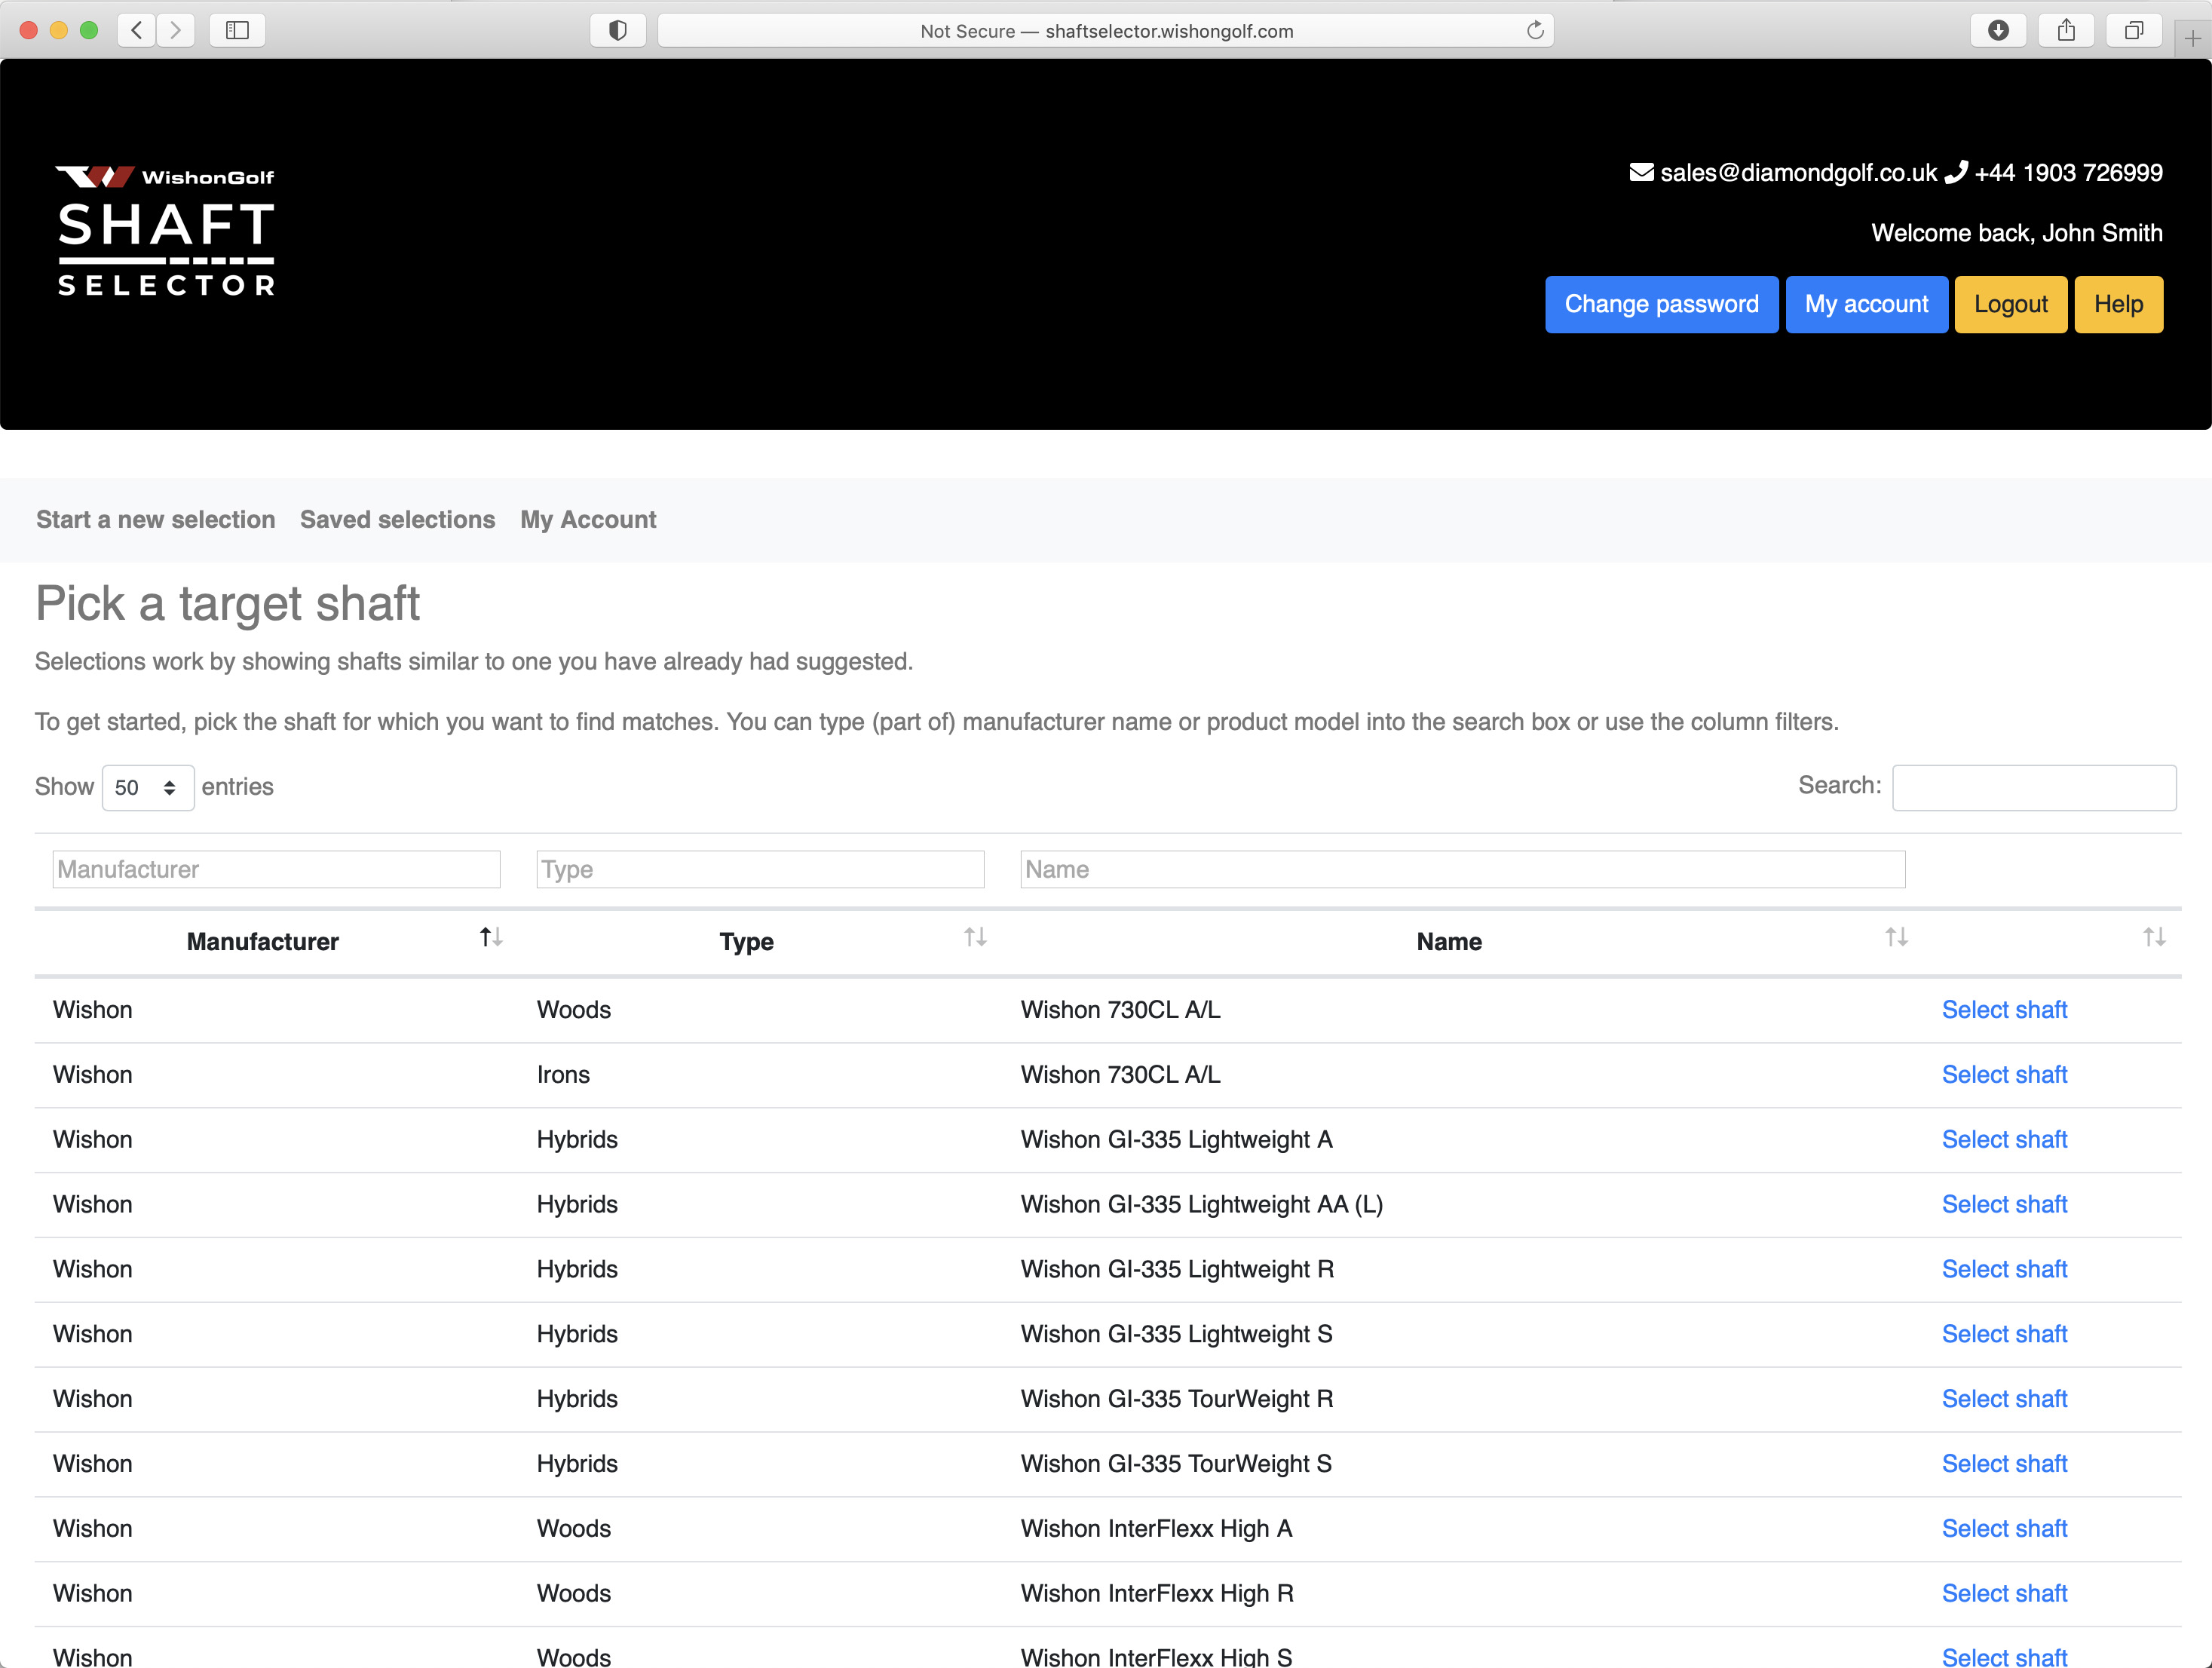Sort by Manufacturer column arrows
This screenshot has width=2212, height=1668.
pos(490,937)
